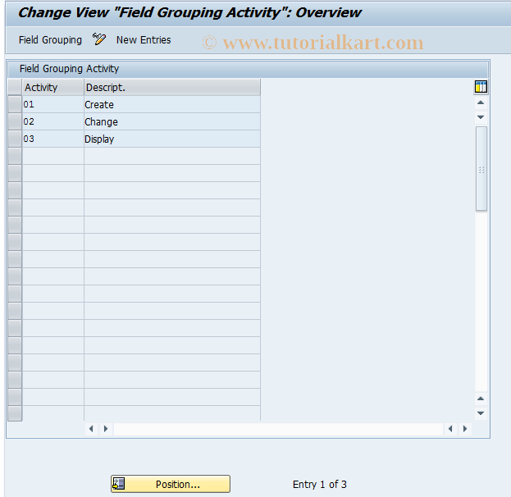
Task: Click the top scroll up arrow
Action: click(481, 103)
